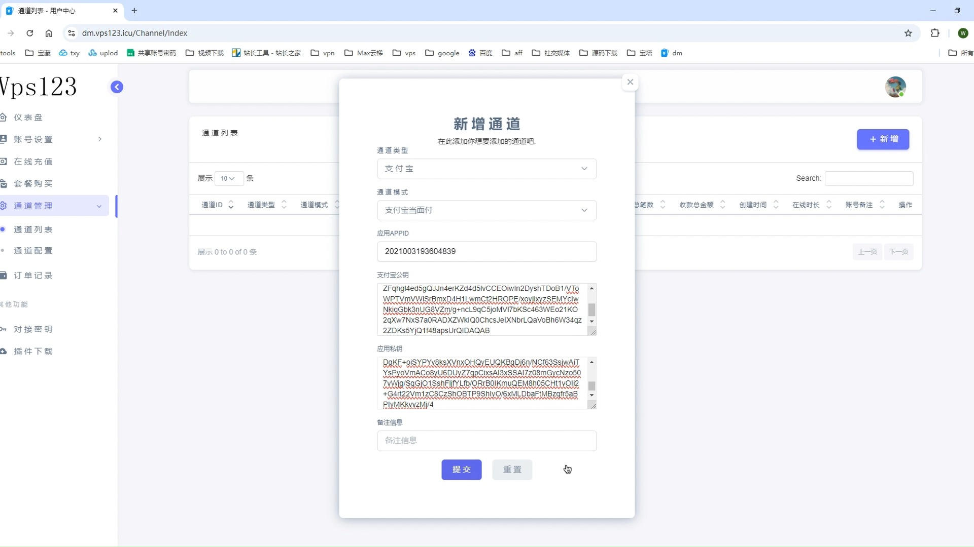Image resolution: width=974 pixels, height=547 pixels.
Task: Click the 支付宝公钥 resize handle
Action: click(x=593, y=332)
